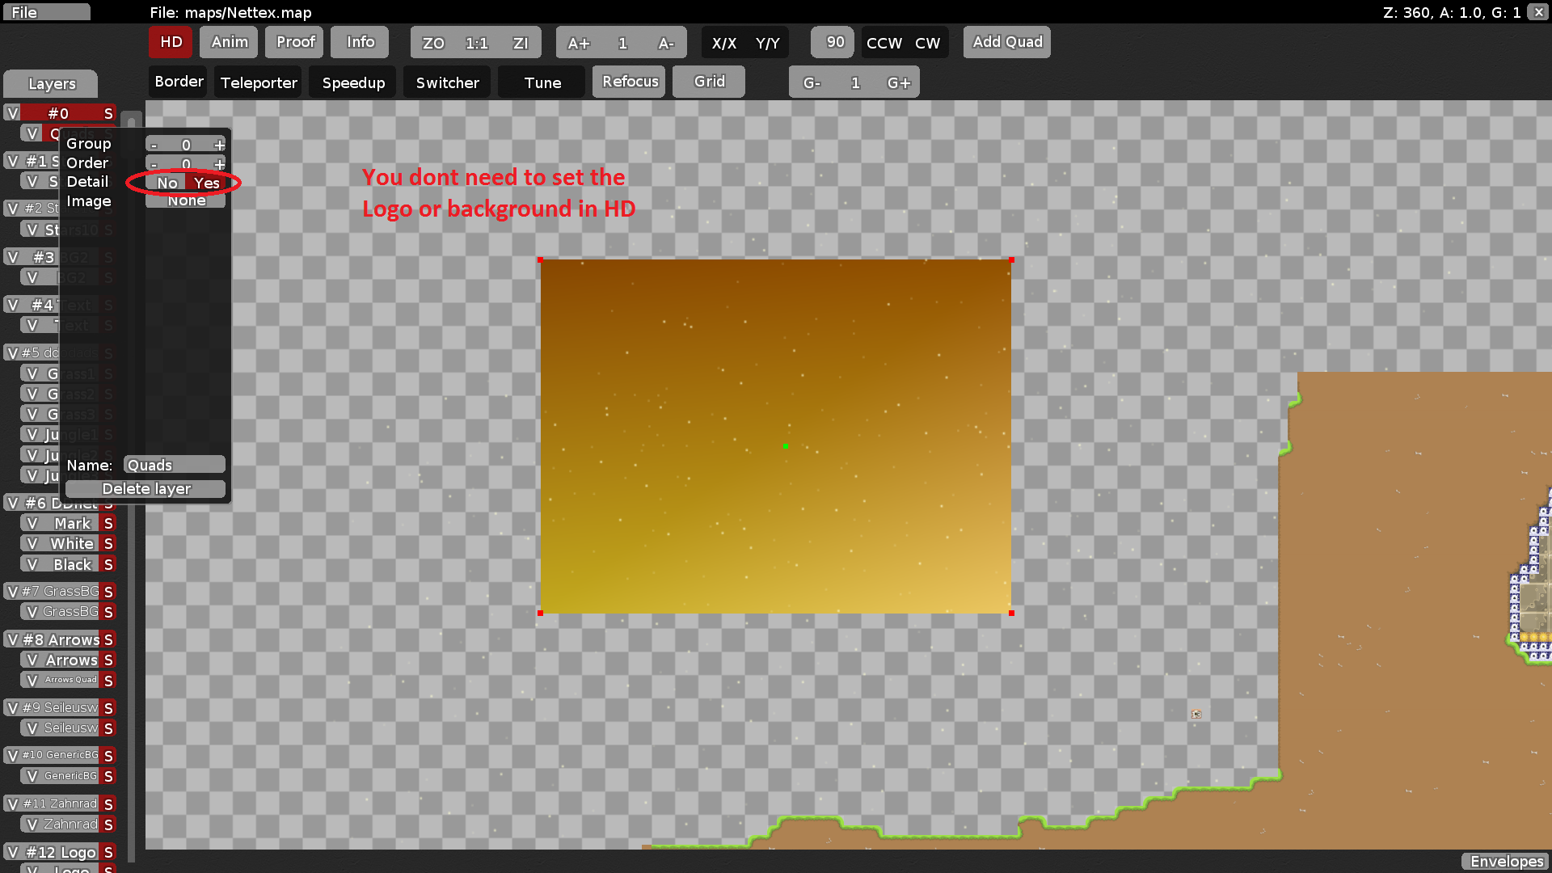Flip the quad horizontally with X/X
This screenshot has height=873, width=1552.
tap(725, 43)
